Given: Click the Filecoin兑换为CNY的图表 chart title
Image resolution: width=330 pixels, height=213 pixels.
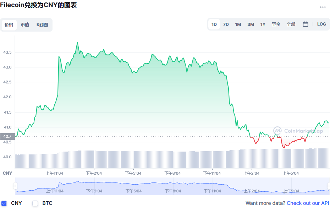Looking at the screenshot, I should tap(39, 5).
